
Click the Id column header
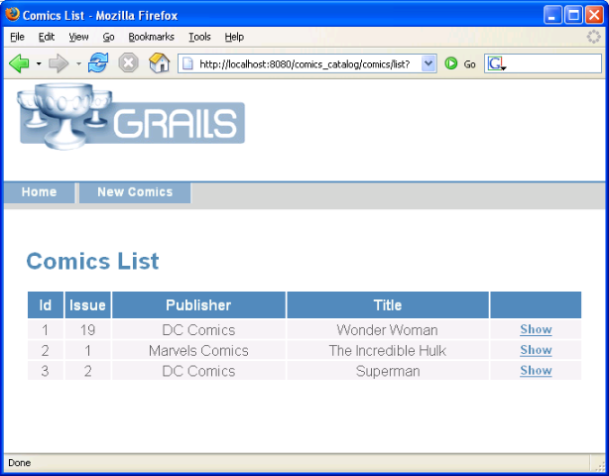coord(46,305)
